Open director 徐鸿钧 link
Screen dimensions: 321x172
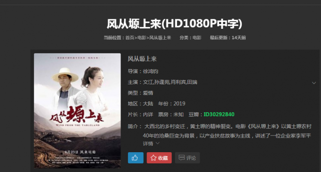click(x=150, y=71)
